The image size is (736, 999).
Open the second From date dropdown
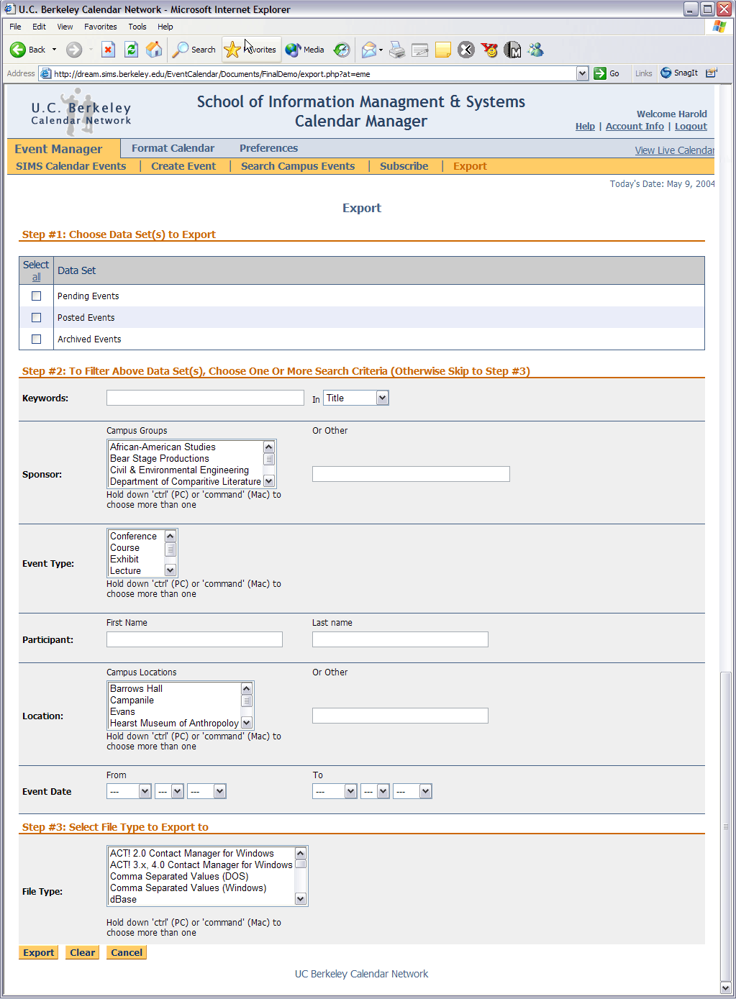(169, 791)
